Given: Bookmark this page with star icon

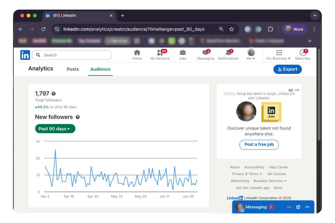Looking at the screenshot, I should point(232,29).
